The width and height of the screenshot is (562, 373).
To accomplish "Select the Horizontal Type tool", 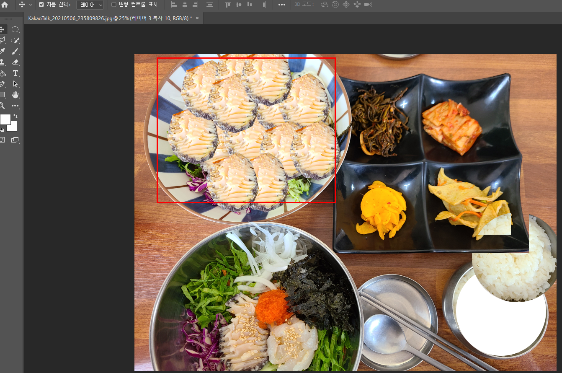I will point(15,73).
